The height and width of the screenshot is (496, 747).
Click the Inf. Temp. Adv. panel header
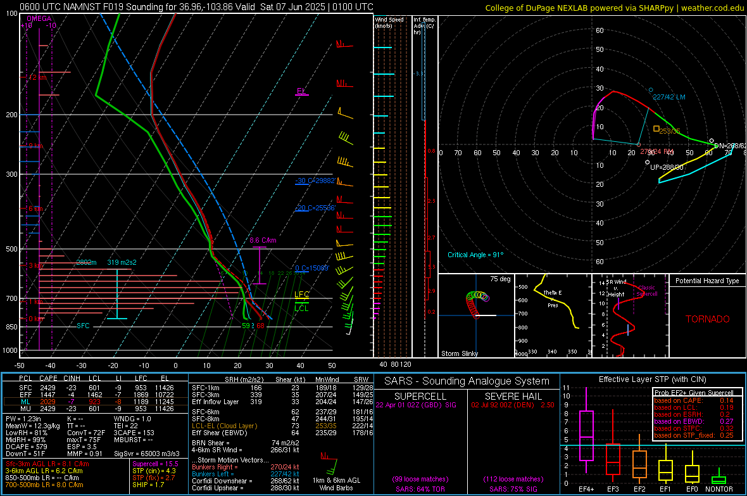click(x=424, y=26)
